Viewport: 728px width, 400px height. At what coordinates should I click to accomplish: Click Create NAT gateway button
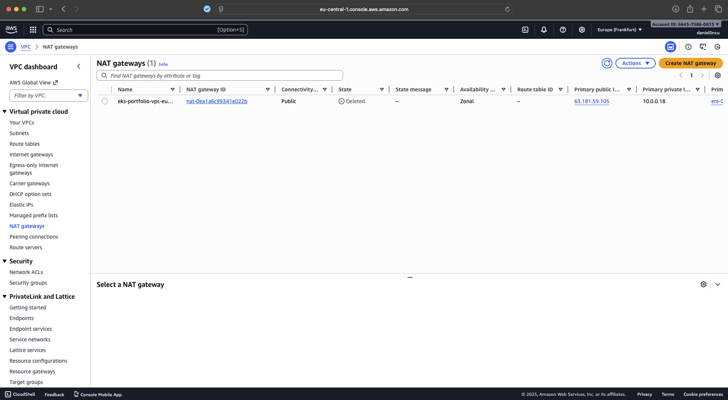click(x=690, y=63)
